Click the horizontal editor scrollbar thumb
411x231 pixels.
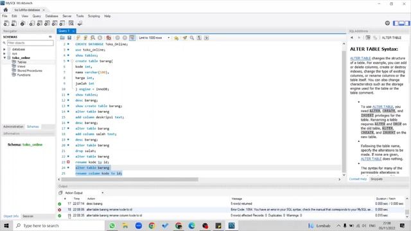point(130,180)
